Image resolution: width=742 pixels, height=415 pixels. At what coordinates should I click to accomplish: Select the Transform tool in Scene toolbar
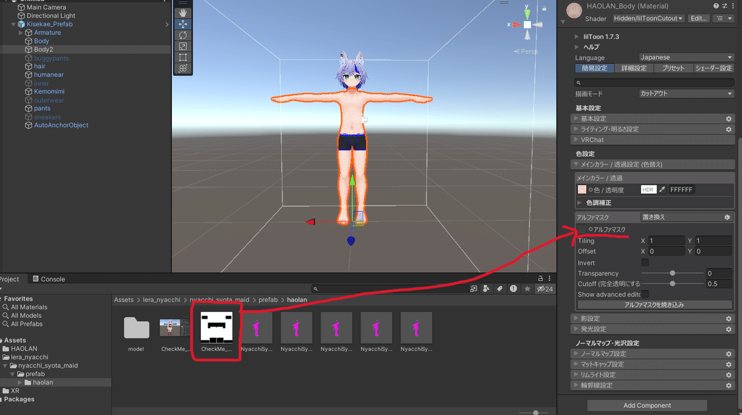point(184,69)
